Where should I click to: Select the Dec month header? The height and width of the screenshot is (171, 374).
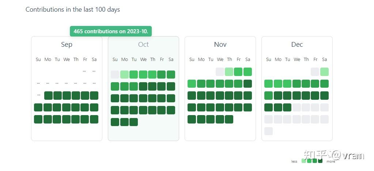click(x=297, y=45)
